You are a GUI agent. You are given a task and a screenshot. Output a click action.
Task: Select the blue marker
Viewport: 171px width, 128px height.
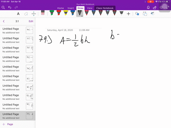73,13
